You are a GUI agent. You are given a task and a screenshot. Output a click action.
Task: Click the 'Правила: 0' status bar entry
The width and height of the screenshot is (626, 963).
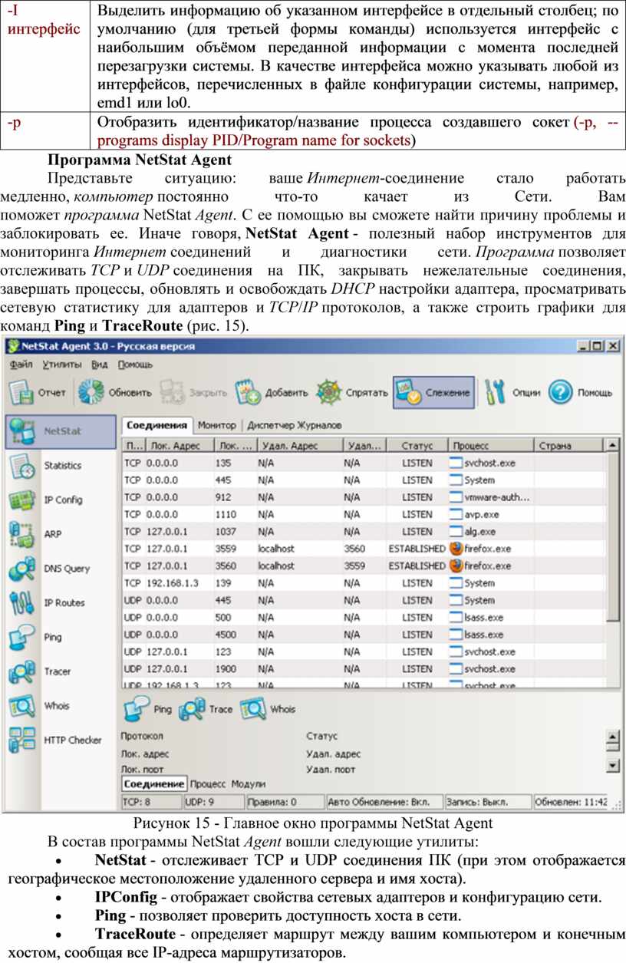pos(285,802)
